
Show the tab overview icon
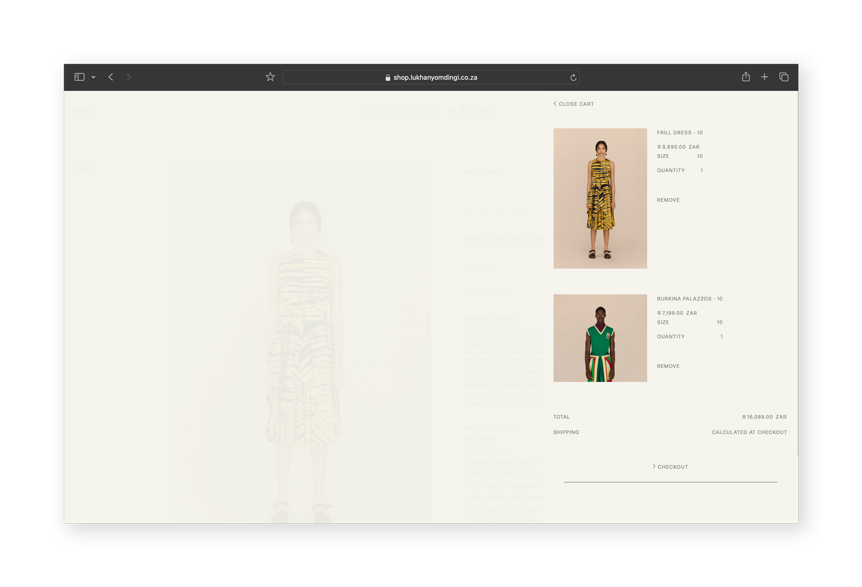pos(784,77)
